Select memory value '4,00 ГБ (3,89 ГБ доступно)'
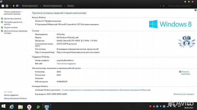This screenshot has width=197, height=110. click(x=66, y=44)
